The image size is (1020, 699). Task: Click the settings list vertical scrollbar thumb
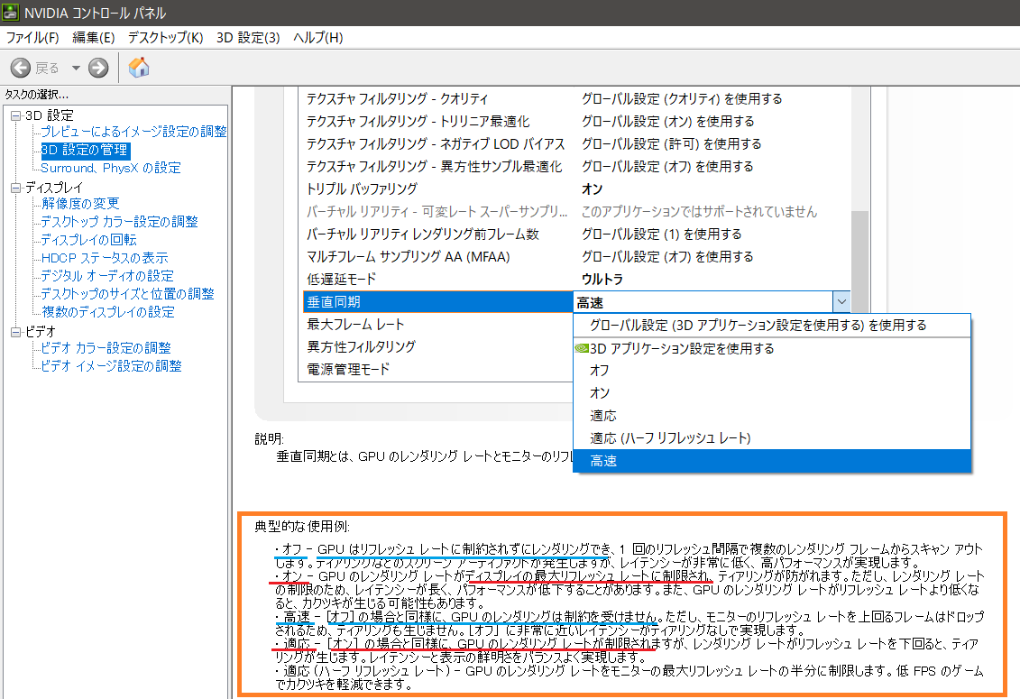coord(860,262)
